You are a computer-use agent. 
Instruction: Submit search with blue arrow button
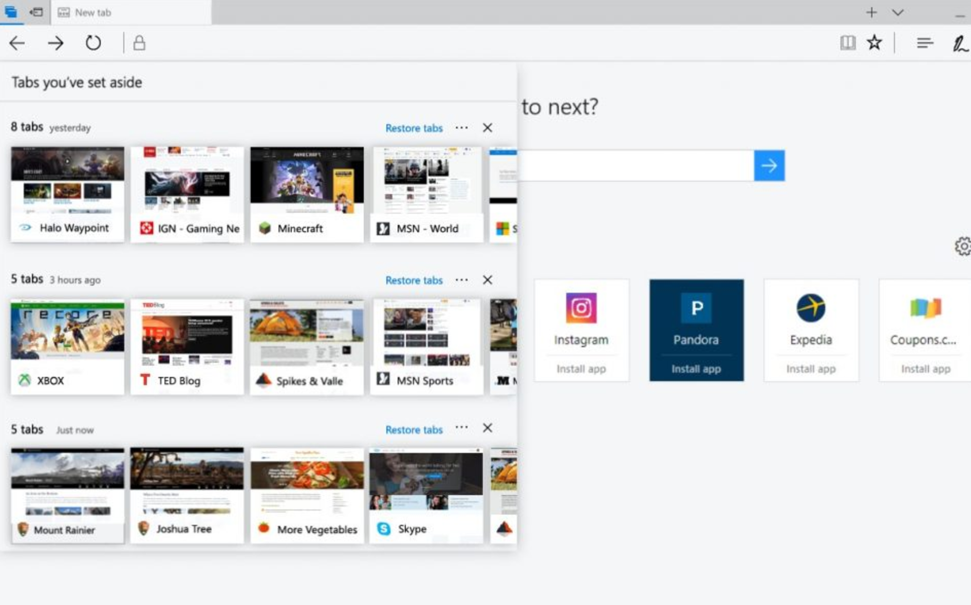[x=769, y=165]
